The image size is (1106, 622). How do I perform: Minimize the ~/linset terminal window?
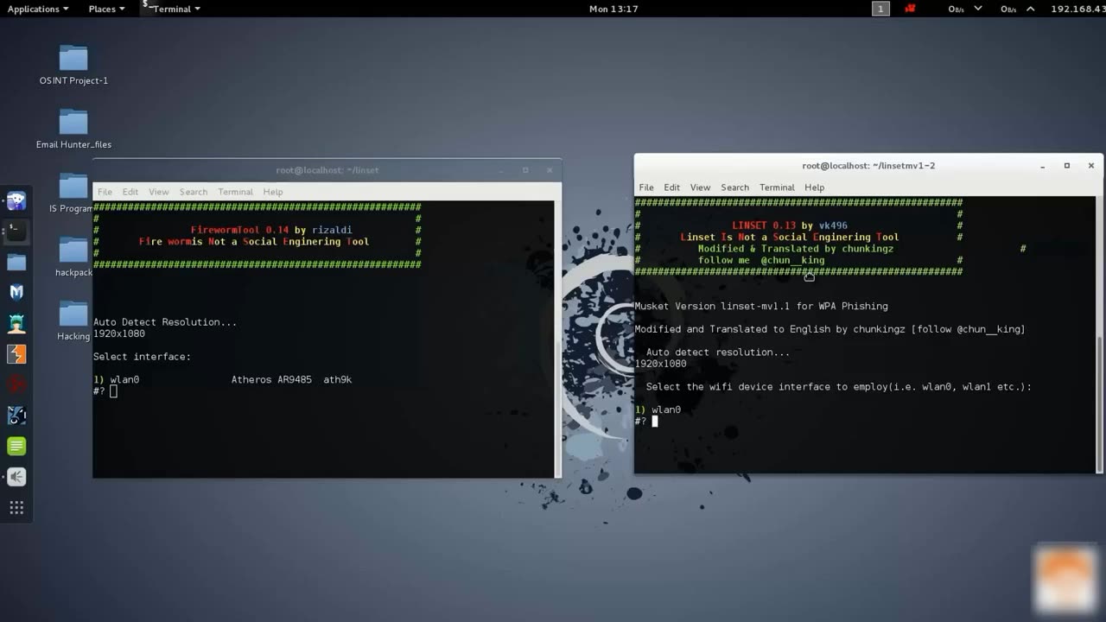coord(501,170)
